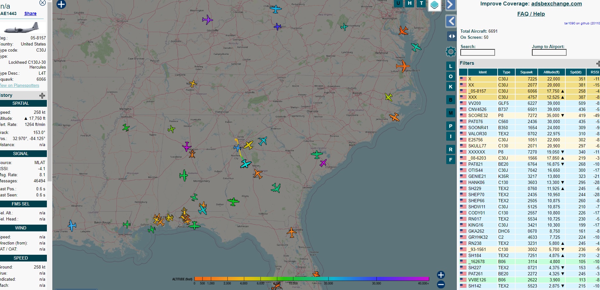This screenshot has height=290, width=600.
Task: Click the R map option button
Action: coord(451,149)
